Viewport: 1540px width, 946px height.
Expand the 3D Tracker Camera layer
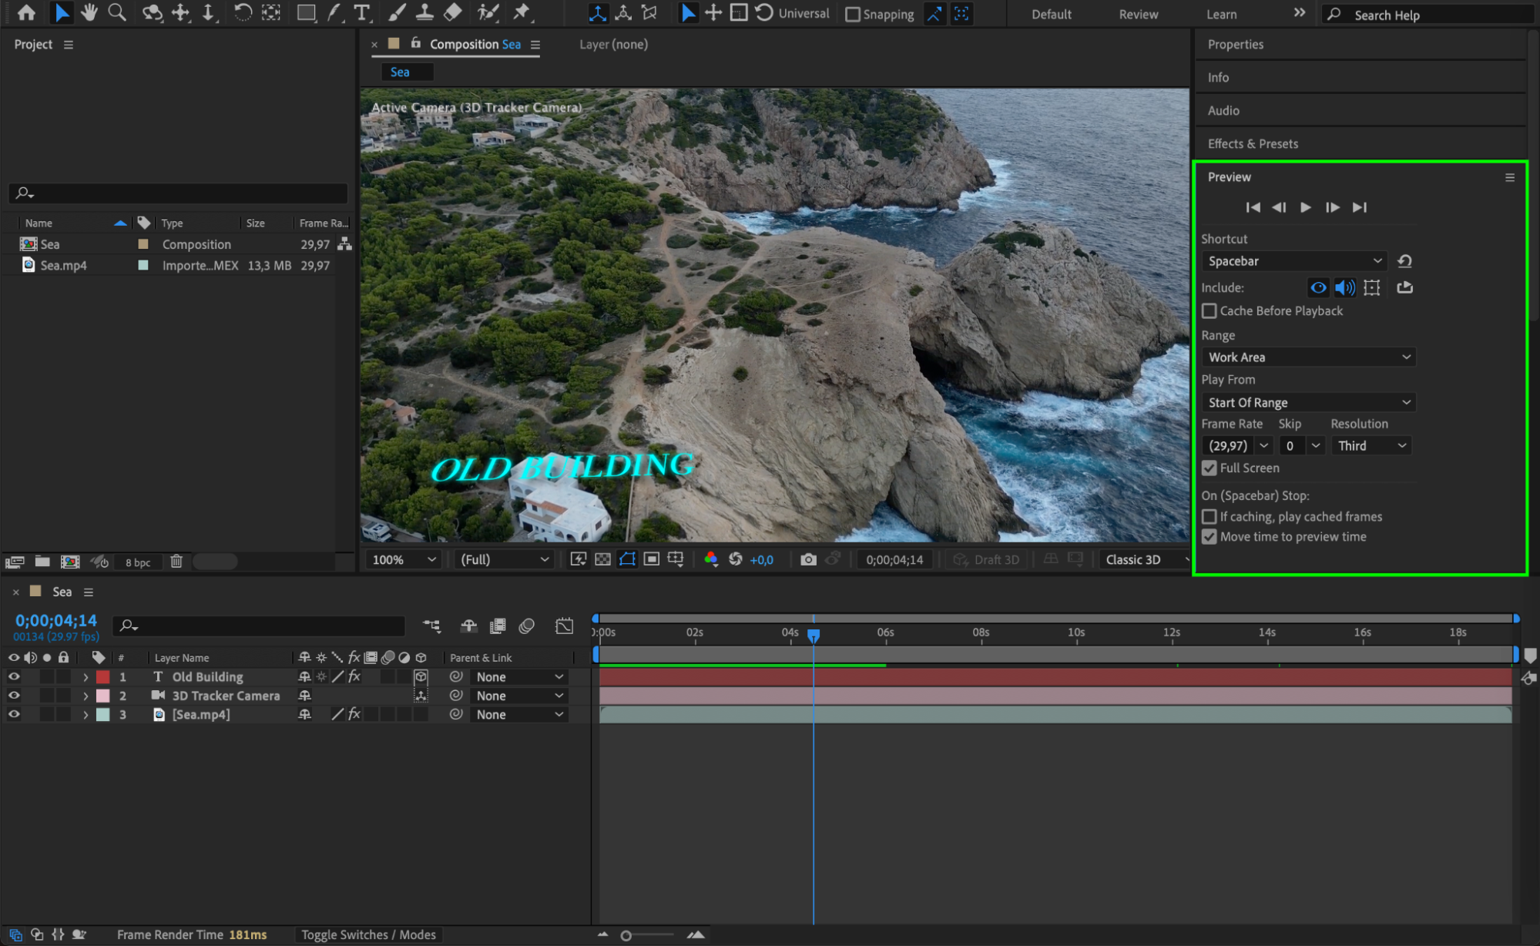(86, 696)
